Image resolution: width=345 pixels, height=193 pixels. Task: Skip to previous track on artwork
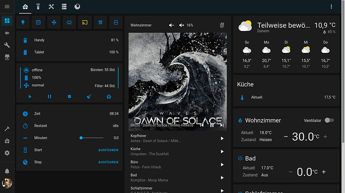(x=202, y=125)
